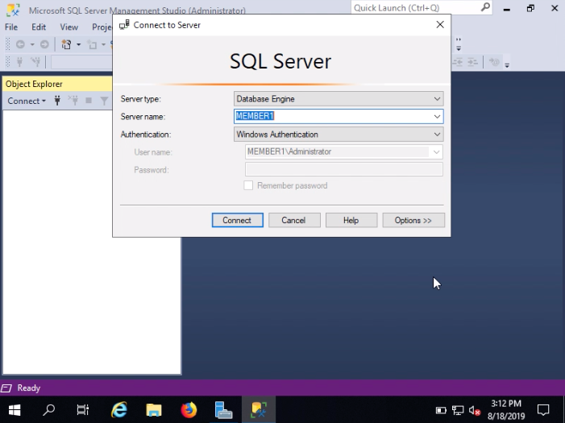Click the Options >> button
The image size is (565, 423).
point(413,220)
